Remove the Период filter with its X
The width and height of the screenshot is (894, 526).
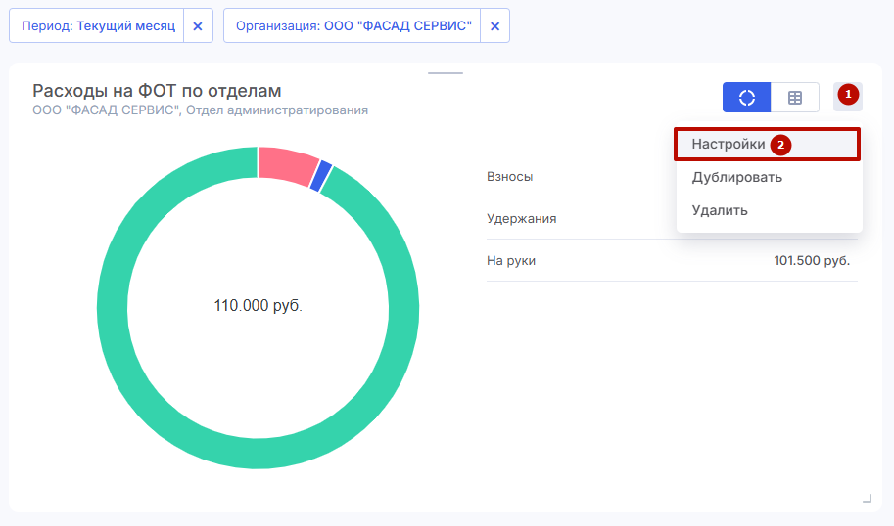[198, 26]
